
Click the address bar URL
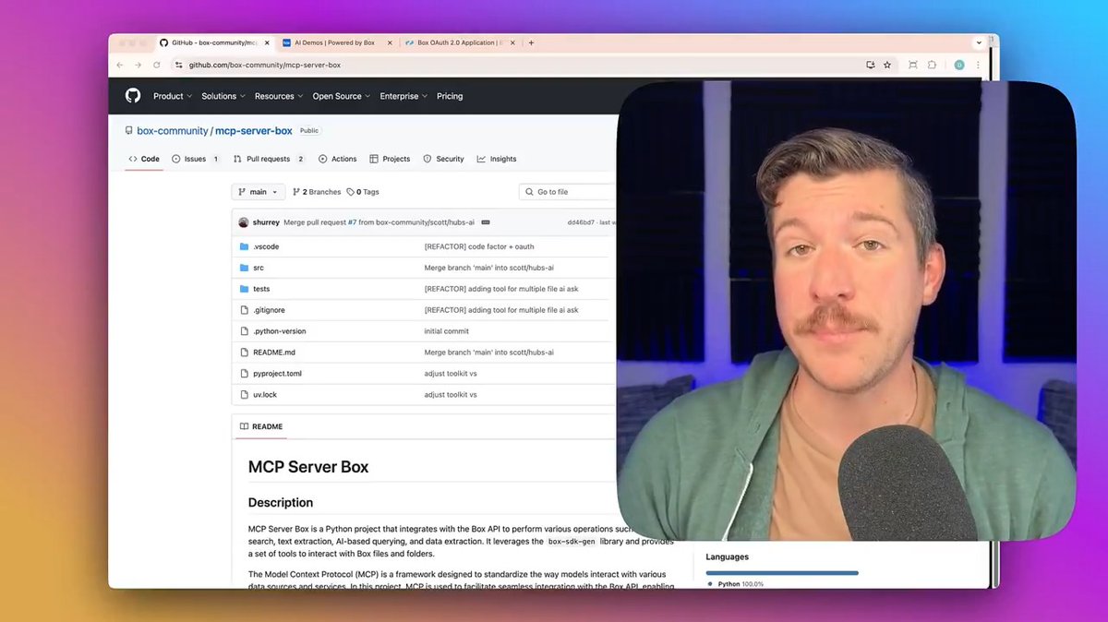(x=265, y=65)
